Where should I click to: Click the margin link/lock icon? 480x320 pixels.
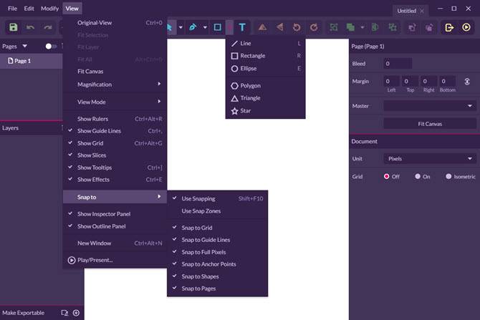pyautogui.click(x=467, y=82)
